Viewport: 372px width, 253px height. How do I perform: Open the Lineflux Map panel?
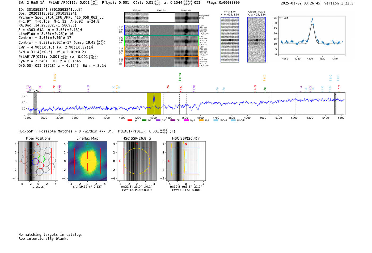pos(87,161)
